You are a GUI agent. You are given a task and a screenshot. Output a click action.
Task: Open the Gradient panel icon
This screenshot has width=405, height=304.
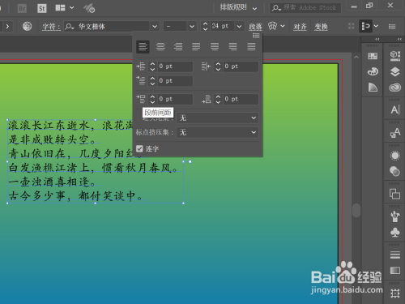(x=395, y=270)
